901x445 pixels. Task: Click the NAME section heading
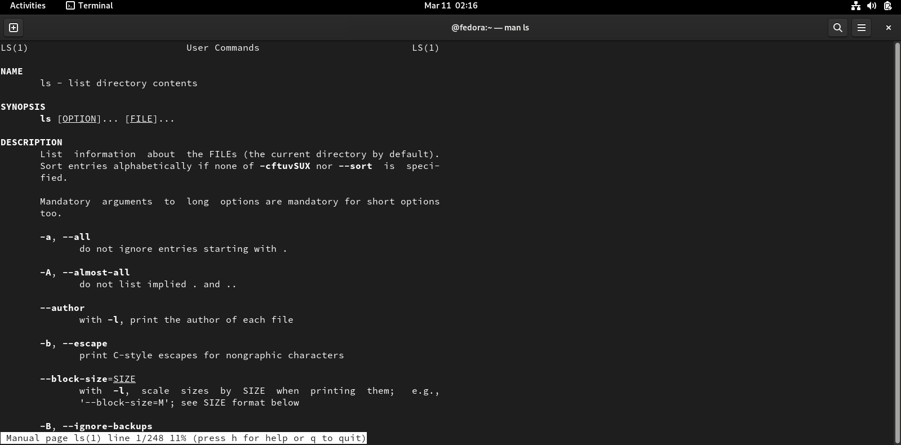pyautogui.click(x=12, y=72)
